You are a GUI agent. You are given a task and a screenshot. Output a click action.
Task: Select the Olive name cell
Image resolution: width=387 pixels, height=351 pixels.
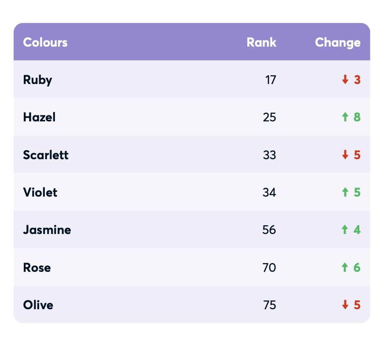click(x=38, y=305)
